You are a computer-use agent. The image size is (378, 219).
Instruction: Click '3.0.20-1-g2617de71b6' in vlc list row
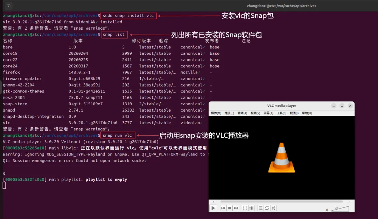[x=93, y=123]
